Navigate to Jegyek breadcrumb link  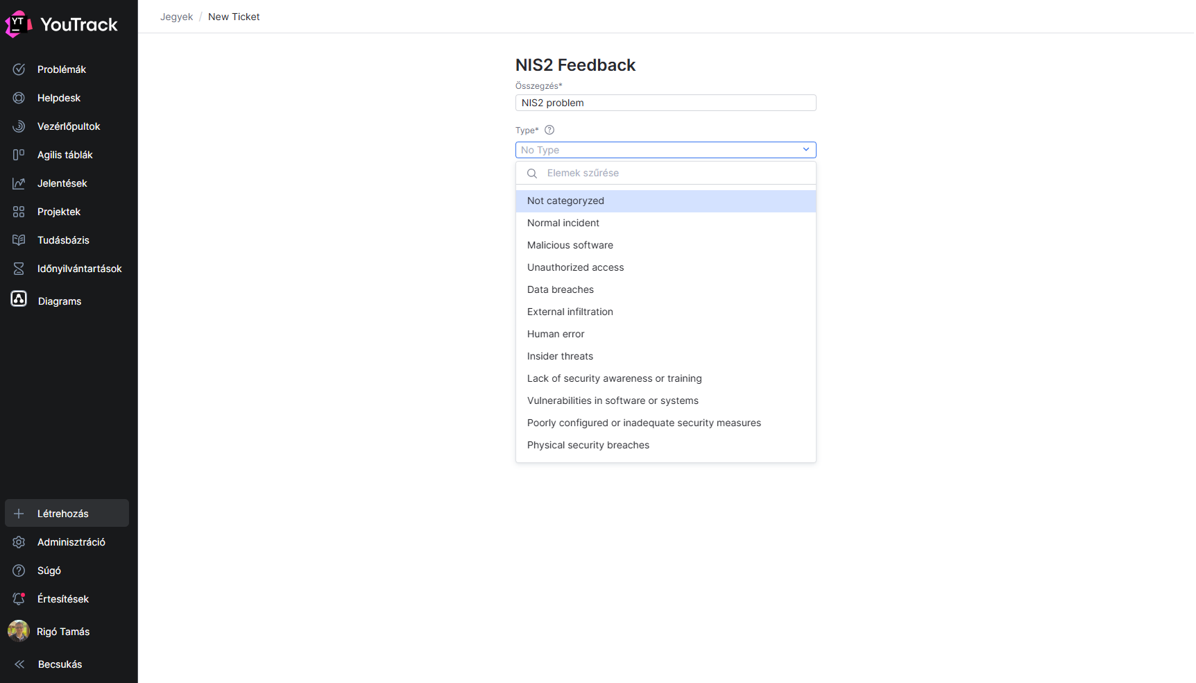point(176,17)
